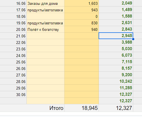Select the date cell 21.06

tap(13, 36)
